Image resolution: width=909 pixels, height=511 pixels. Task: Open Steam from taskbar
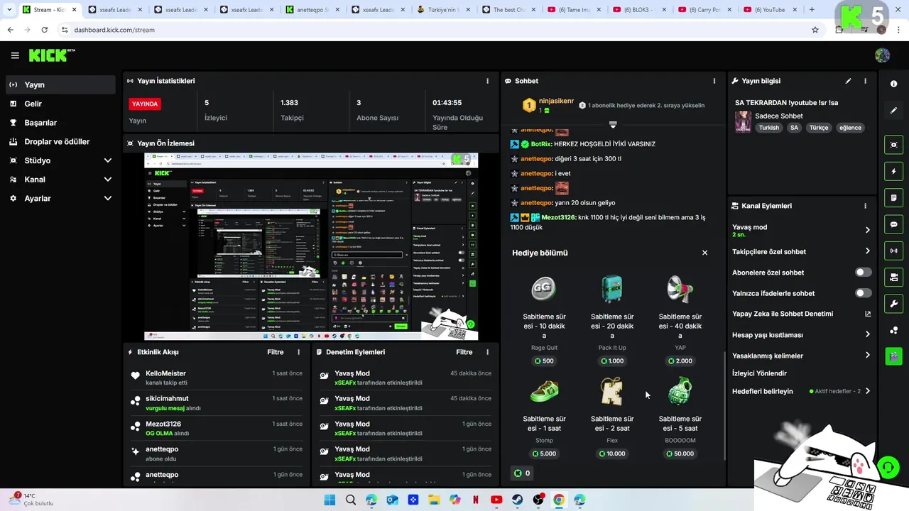(517, 500)
